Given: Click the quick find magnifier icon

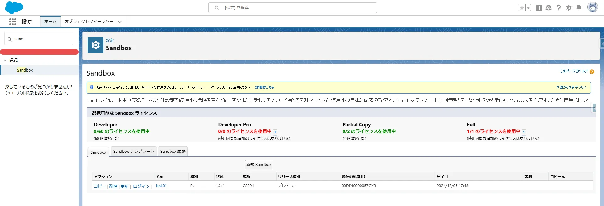Looking at the screenshot, I should (10, 39).
